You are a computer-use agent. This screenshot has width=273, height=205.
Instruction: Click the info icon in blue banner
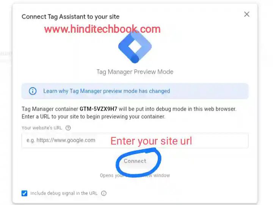[x=33, y=91]
